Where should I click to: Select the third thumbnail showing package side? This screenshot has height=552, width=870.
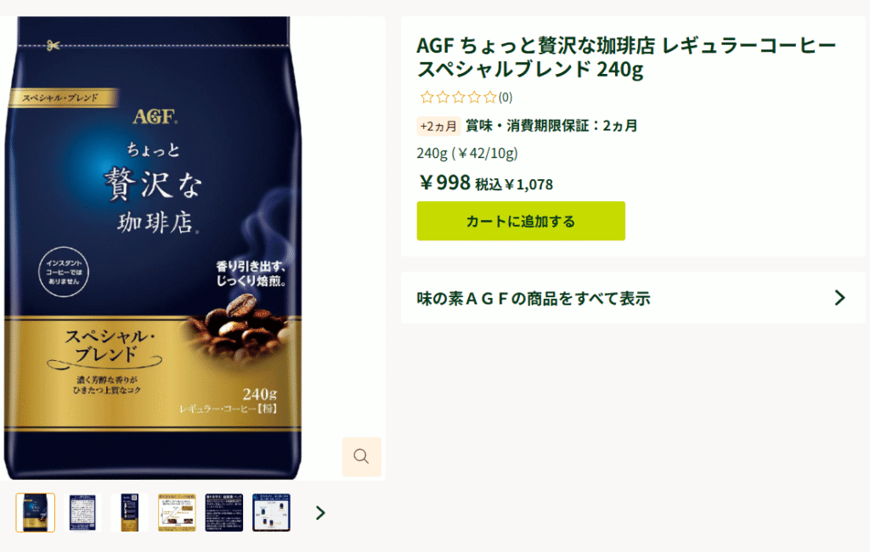pyautogui.click(x=130, y=513)
